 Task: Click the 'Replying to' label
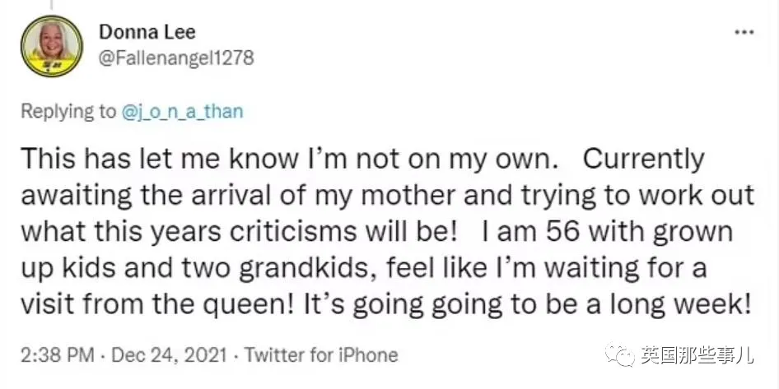click(68, 112)
